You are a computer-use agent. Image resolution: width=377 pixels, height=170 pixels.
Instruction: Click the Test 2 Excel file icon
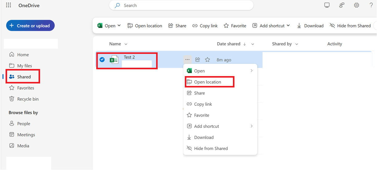click(x=114, y=60)
